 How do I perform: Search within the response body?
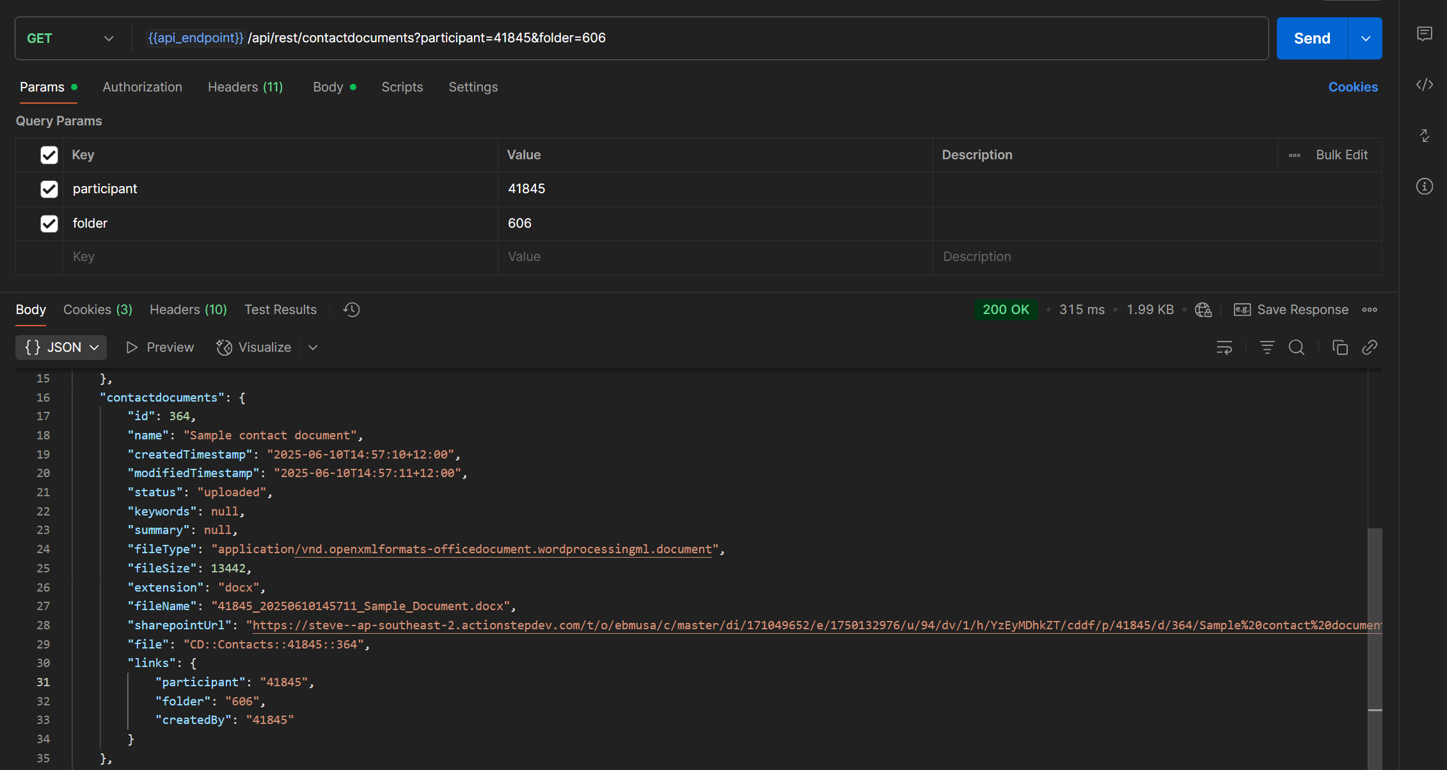(1296, 347)
